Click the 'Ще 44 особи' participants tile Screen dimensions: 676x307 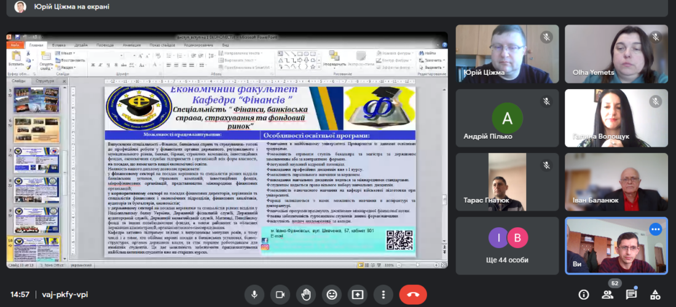pyautogui.click(x=507, y=245)
